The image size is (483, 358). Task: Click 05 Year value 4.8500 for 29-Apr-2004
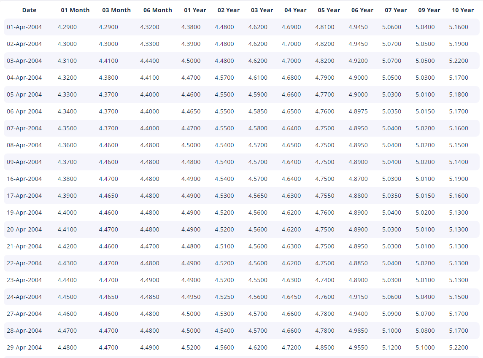(325, 347)
